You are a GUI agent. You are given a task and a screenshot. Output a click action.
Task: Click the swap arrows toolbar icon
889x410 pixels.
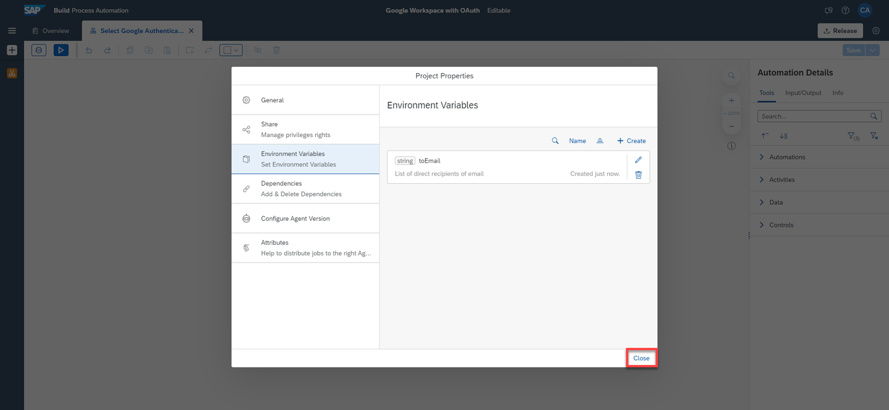pos(208,50)
